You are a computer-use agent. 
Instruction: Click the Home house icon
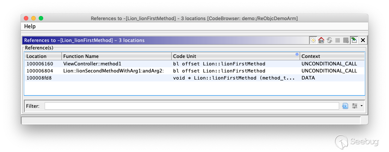[x=321, y=40]
